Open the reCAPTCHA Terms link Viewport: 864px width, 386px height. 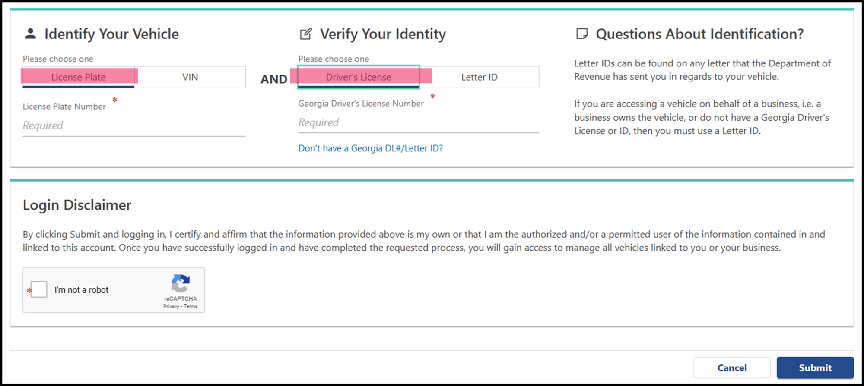(191, 306)
